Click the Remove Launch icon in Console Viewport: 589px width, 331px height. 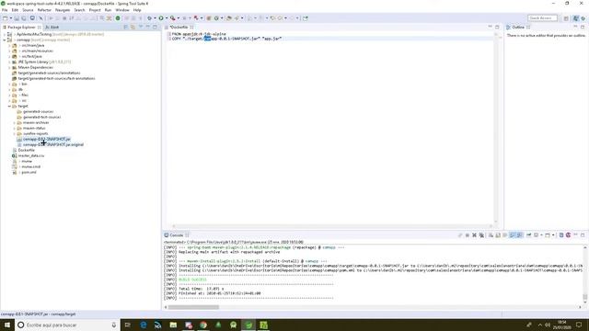[475, 235]
